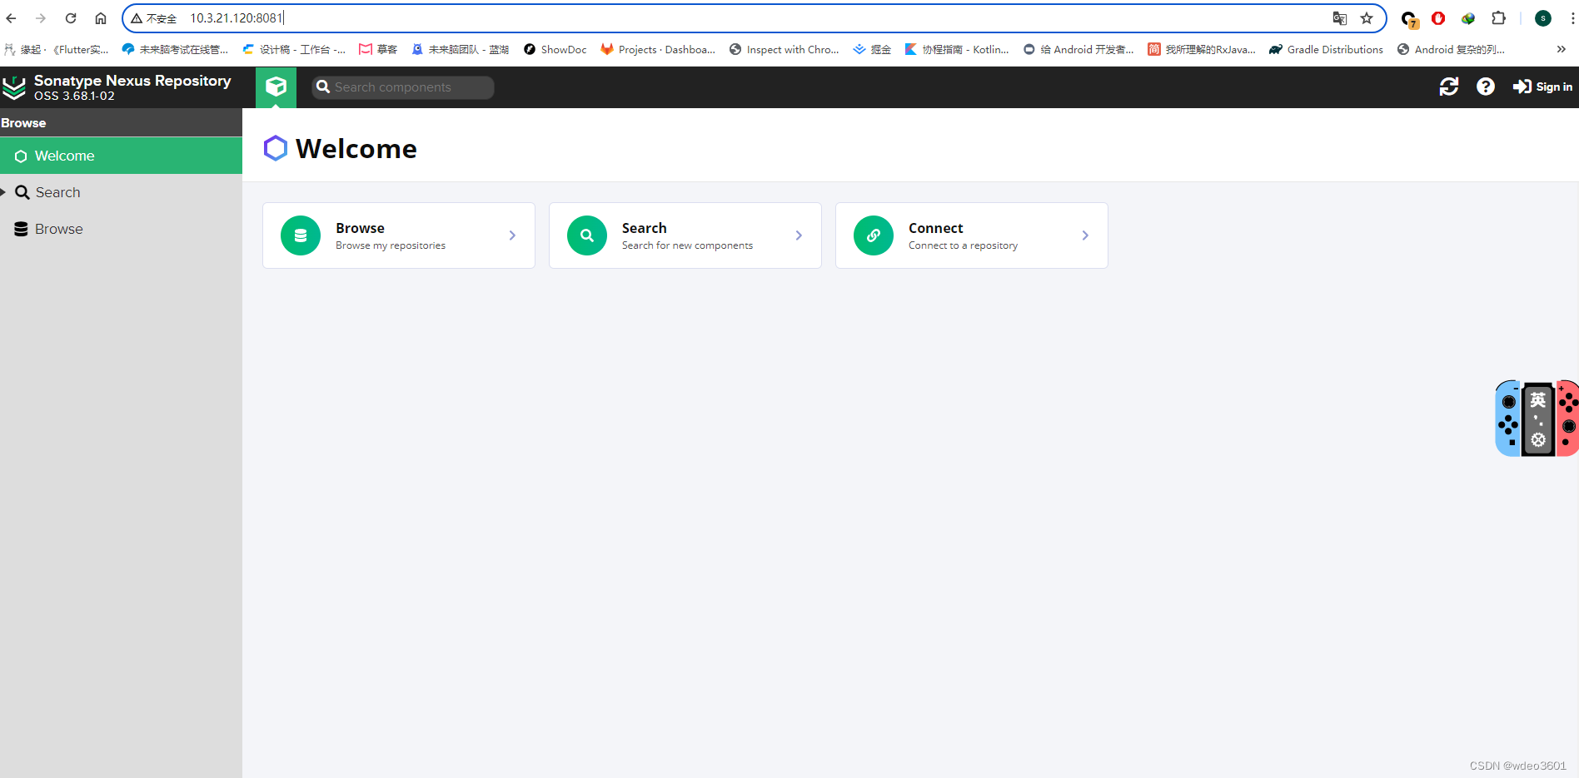Click the browser forward arrow
Image resolution: width=1579 pixels, height=778 pixels.
click(41, 18)
